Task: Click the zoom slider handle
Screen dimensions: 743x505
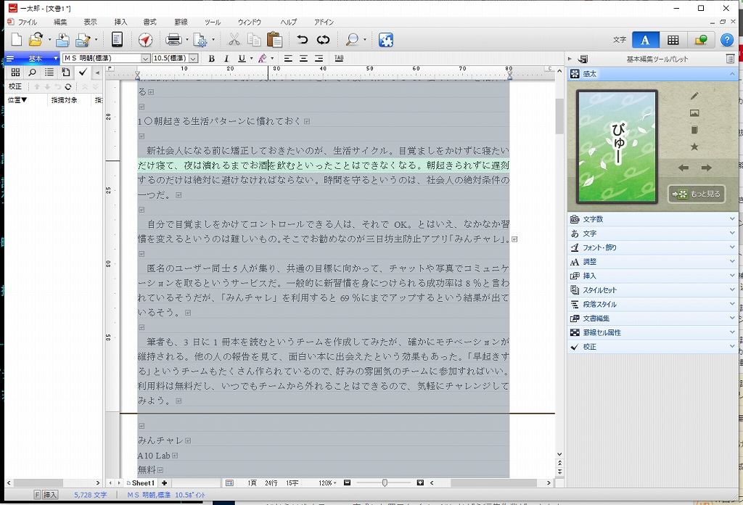Action: [385, 483]
